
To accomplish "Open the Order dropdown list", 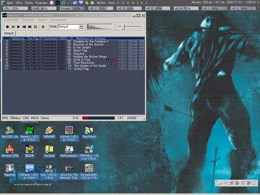I will click(x=80, y=27).
